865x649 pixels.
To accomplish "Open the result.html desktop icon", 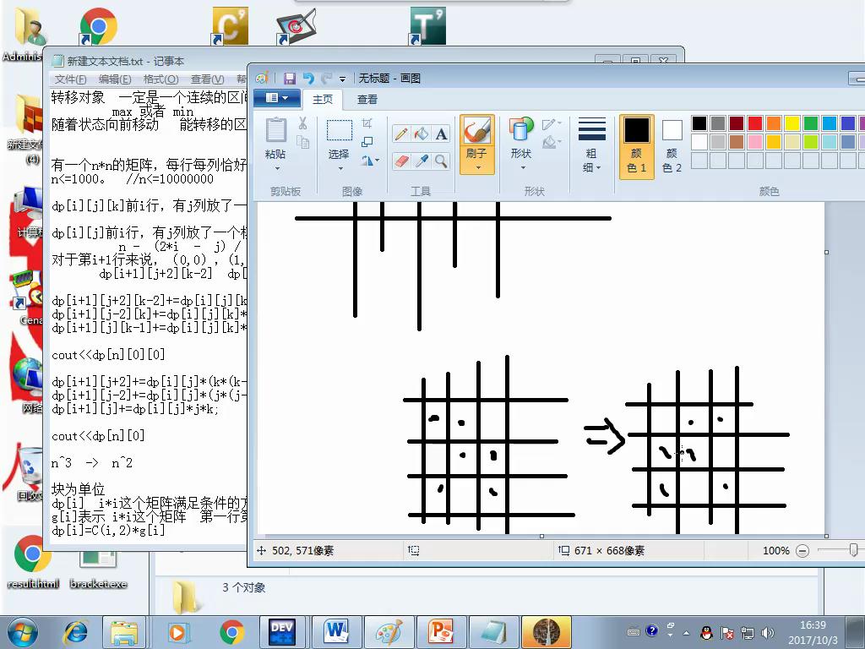I will click(x=33, y=562).
